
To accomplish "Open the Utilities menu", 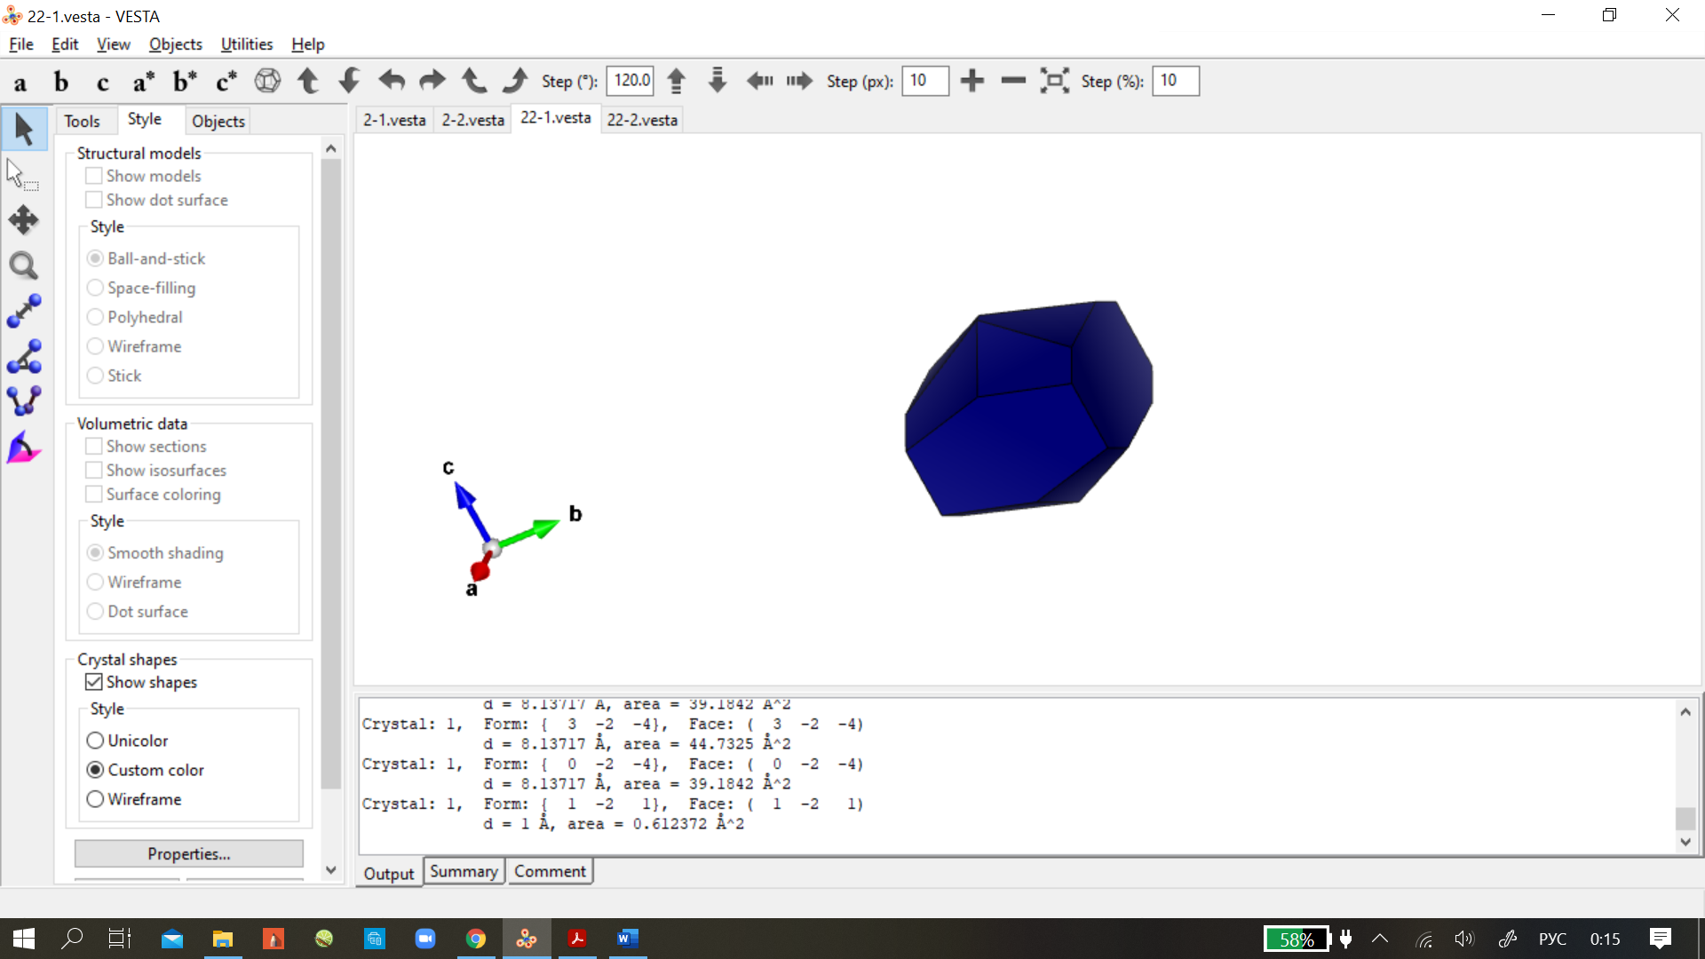I will pos(246,44).
